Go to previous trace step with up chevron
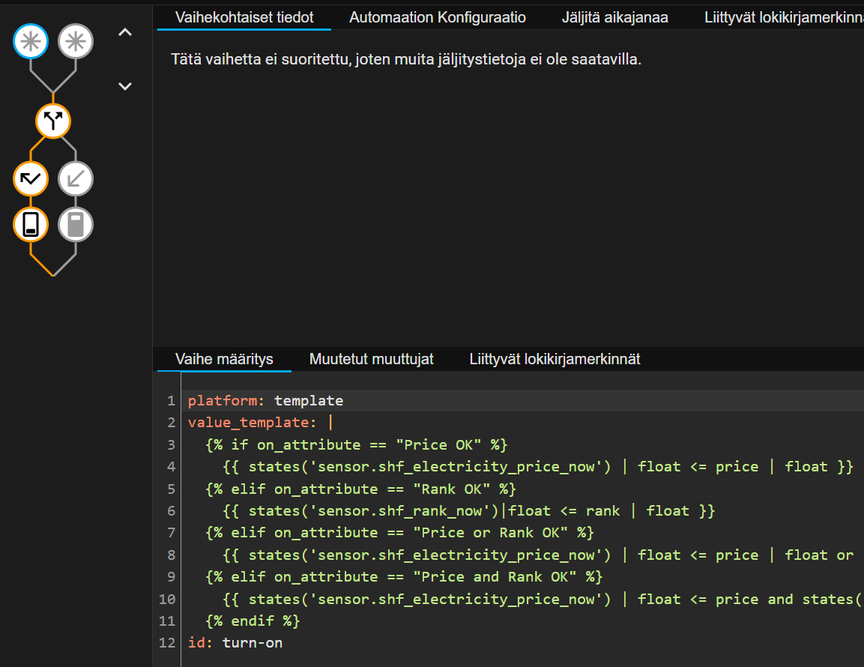 click(125, 32)
